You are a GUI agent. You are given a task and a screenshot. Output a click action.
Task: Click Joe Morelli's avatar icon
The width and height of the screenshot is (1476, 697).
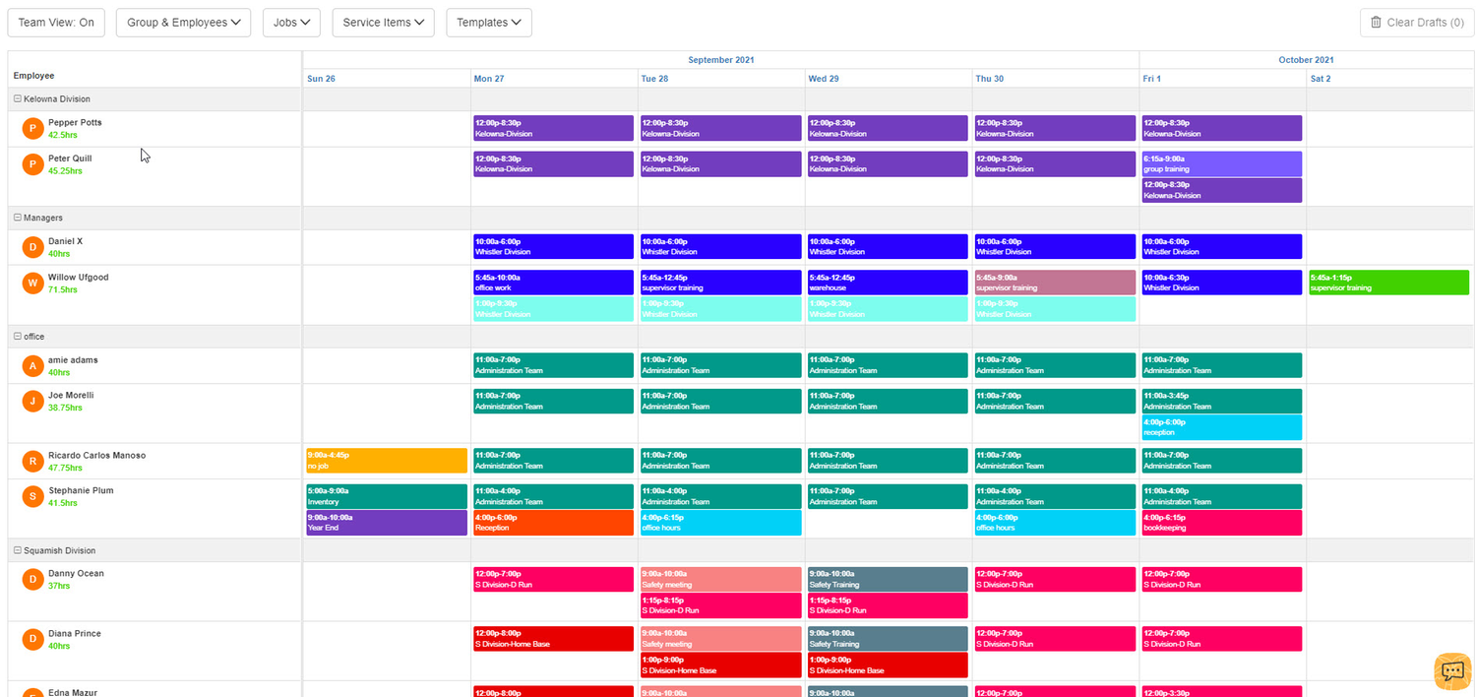tap(33, 402)
